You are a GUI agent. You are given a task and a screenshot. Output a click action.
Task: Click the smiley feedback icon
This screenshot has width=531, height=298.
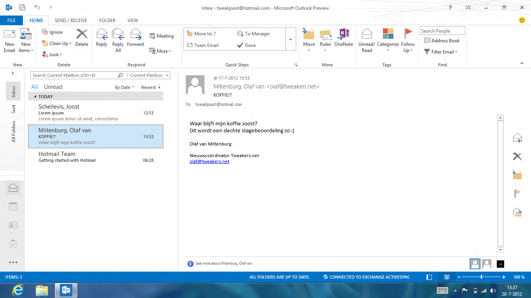click(x=522, y=20)
